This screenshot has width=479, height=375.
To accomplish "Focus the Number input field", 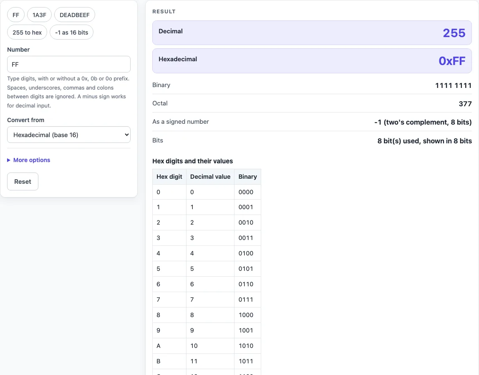I will coord(69,65).
